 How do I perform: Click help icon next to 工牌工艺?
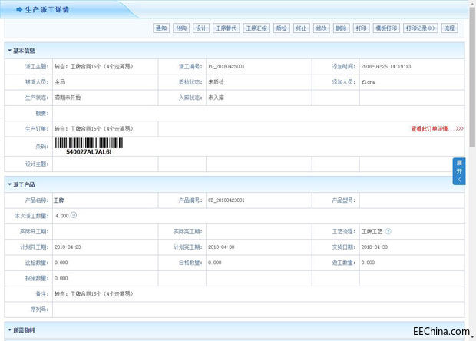pos(388,231)
